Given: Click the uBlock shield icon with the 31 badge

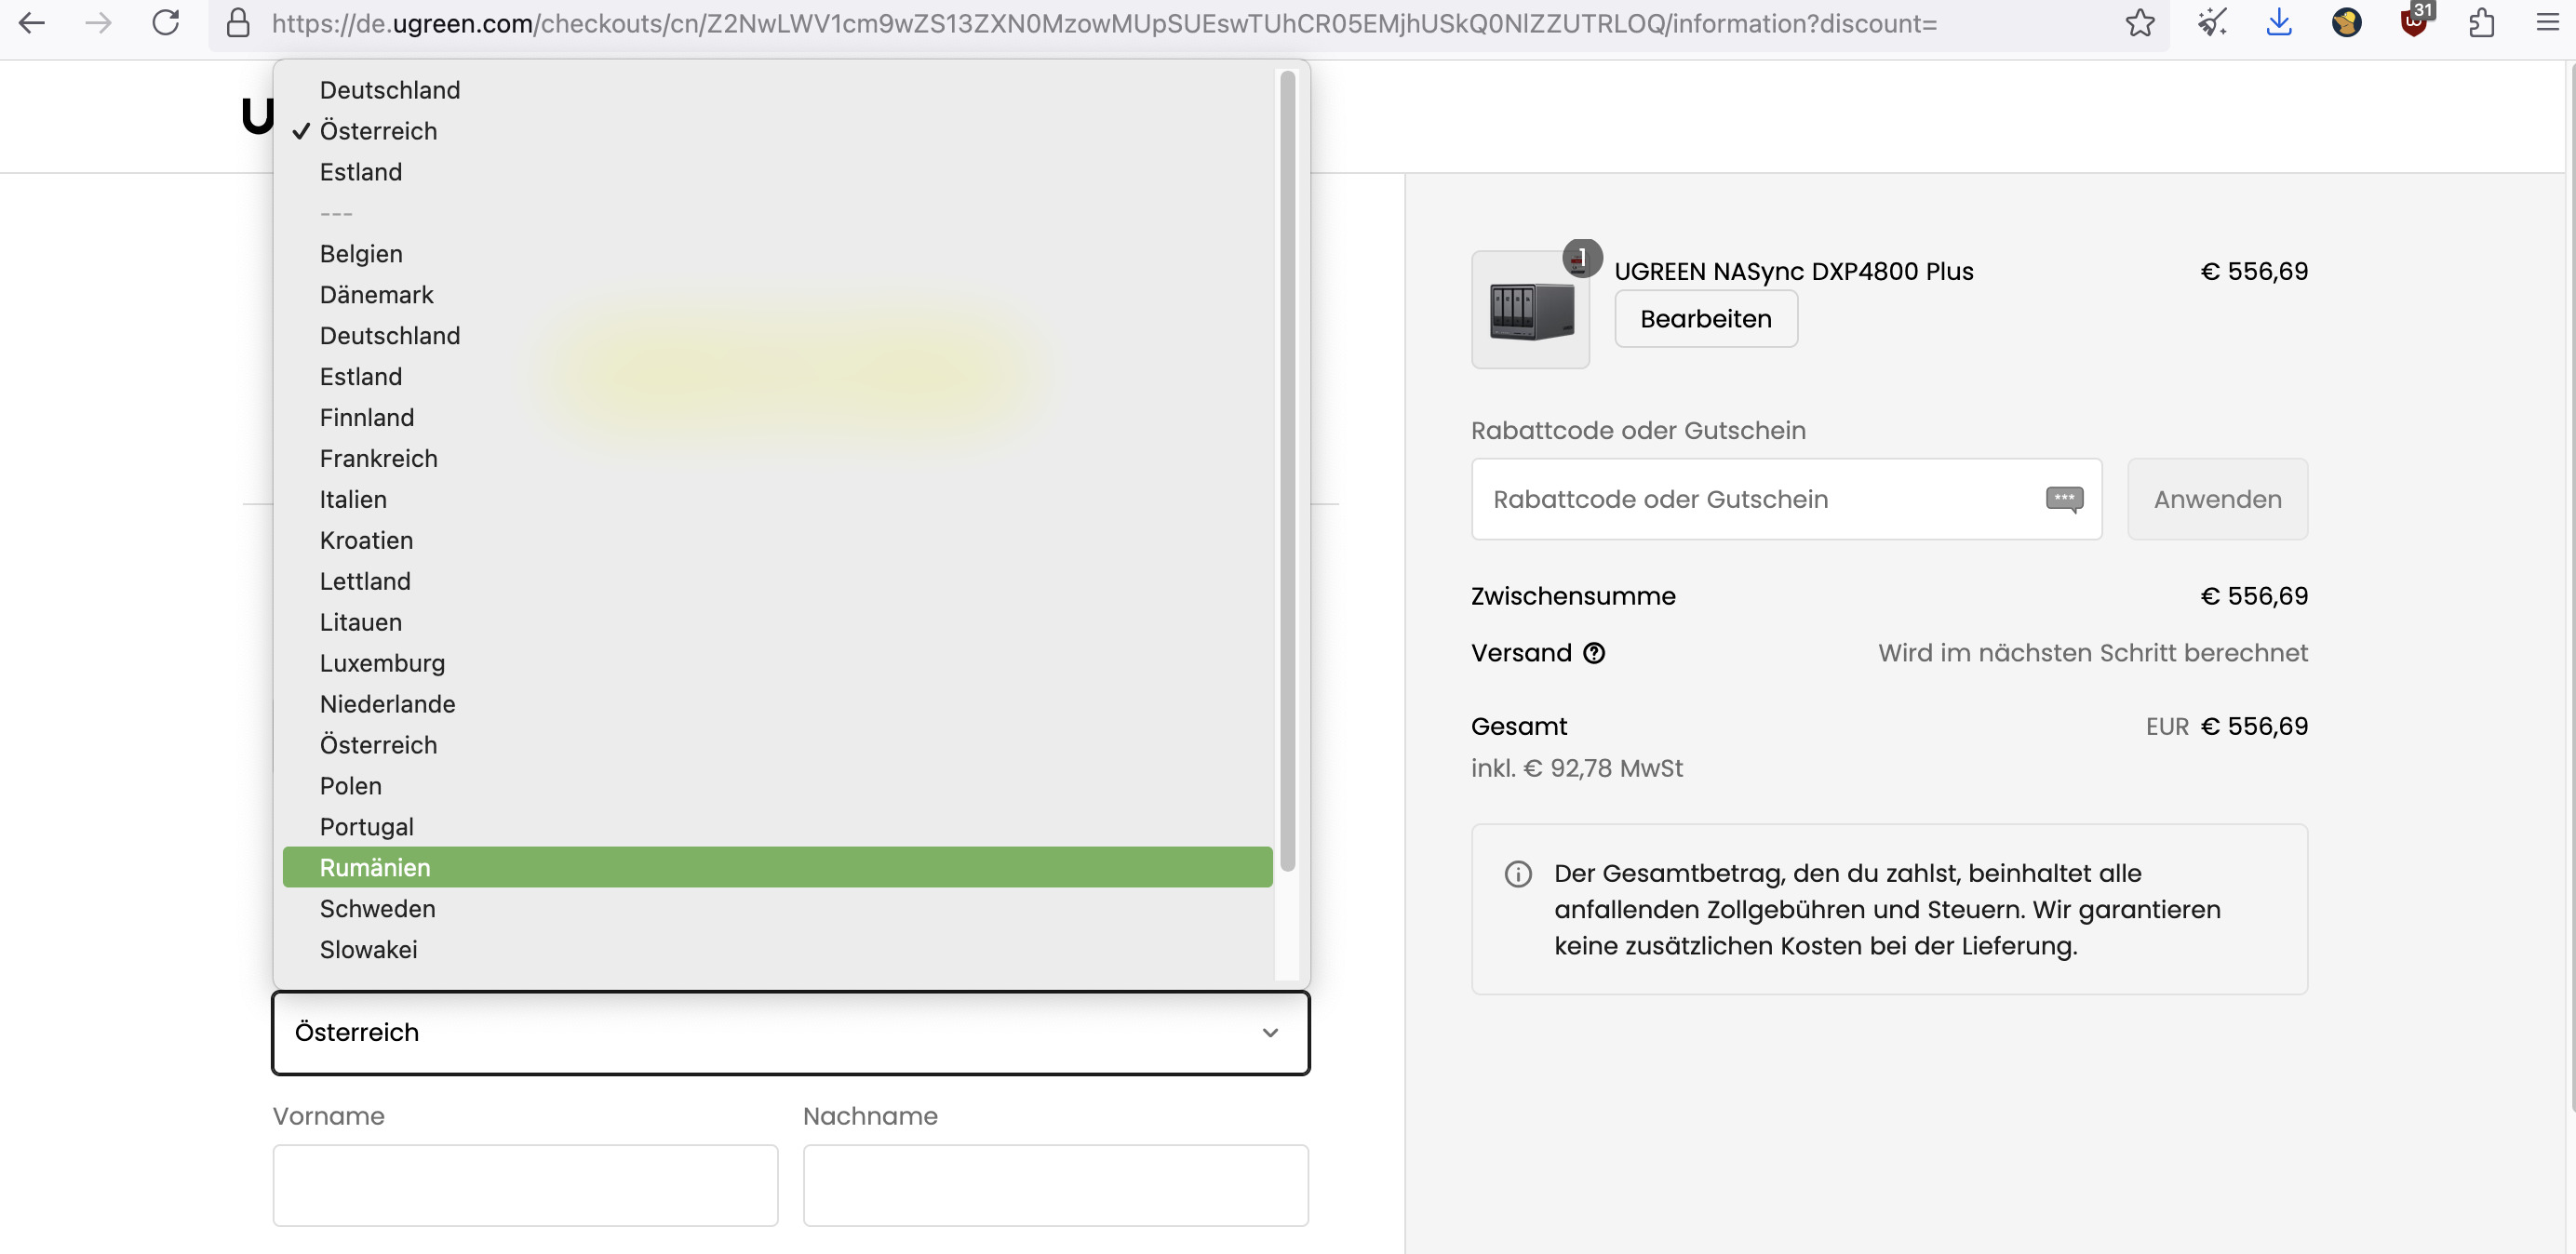Looking at the screenshot, I should pyautogui.click(x=2413, y=23).
